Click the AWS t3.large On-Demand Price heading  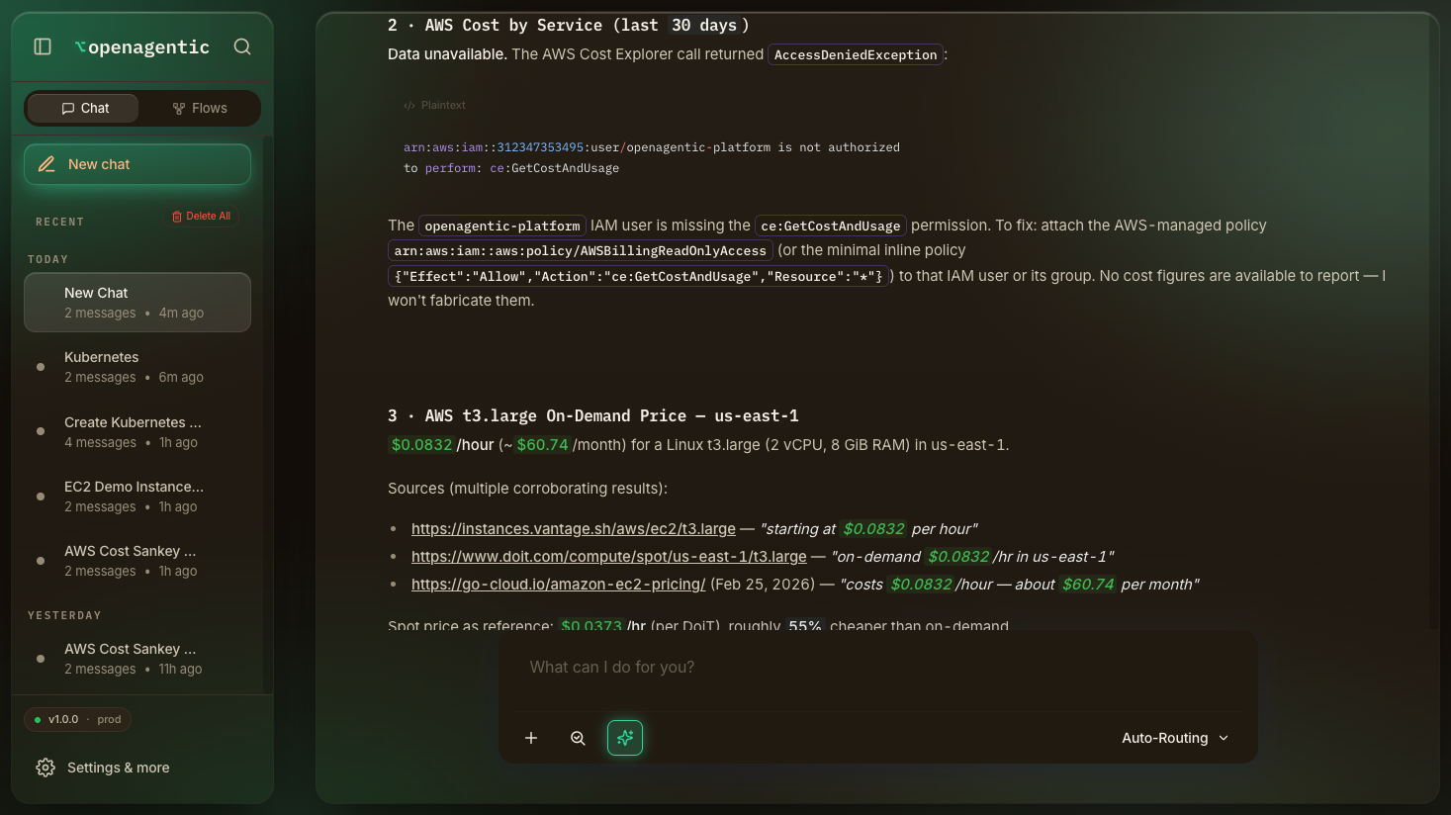(x=593, y=416)
